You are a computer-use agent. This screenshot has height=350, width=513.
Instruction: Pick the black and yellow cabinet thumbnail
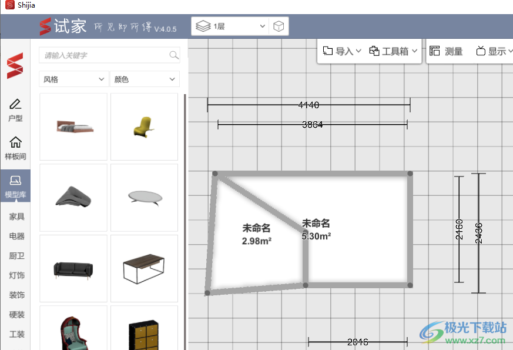(x=145, y=328)
